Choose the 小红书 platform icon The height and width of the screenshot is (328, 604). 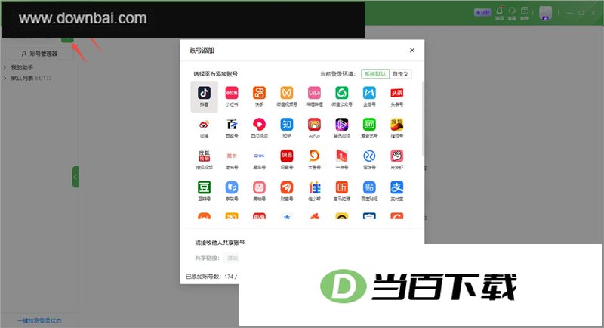pos(232,93)
